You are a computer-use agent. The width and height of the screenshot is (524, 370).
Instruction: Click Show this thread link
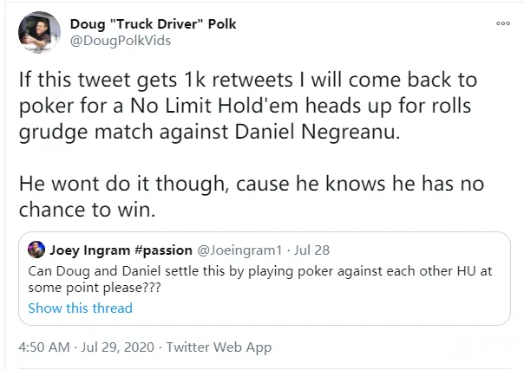point(80,308)
